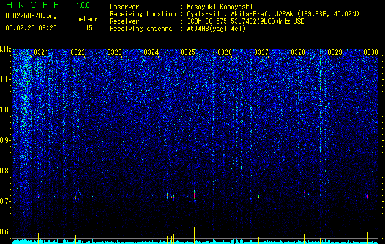The image size is (385, 244).
Task: Click observer name Masayuki Kobayashi
Action: pyautogui.click(x=220, y=7)
